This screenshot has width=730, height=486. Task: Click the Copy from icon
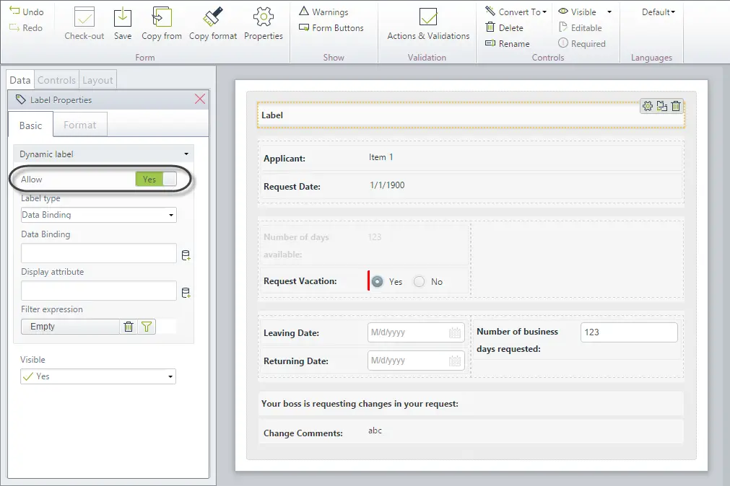coord(162,17)
